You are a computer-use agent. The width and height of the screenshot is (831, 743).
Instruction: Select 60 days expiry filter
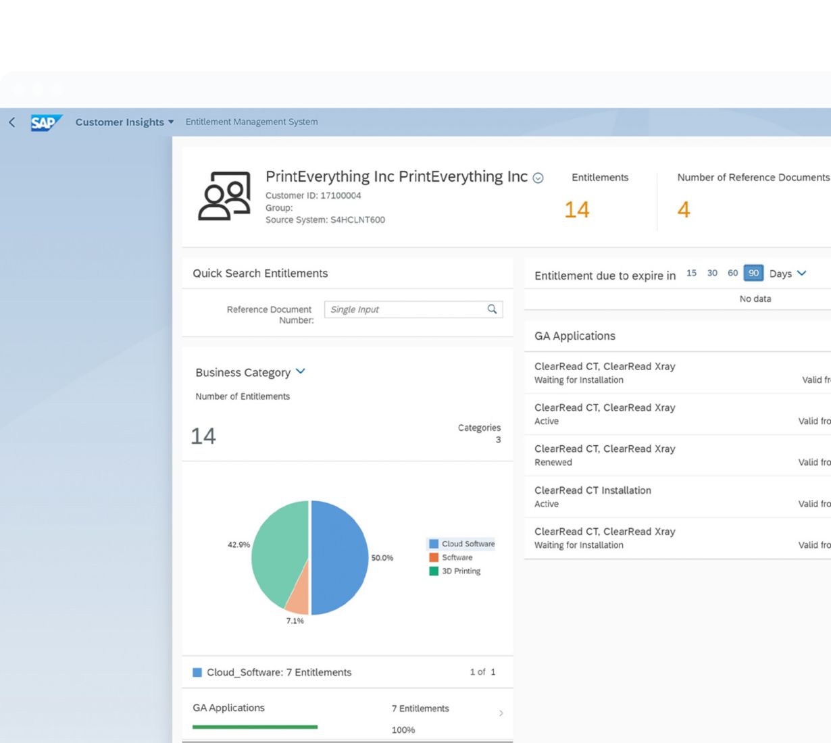coord(732,273)
